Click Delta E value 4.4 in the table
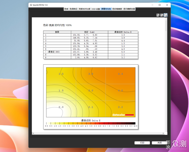The height and width of the screenshot is (152, 189). 123,40
